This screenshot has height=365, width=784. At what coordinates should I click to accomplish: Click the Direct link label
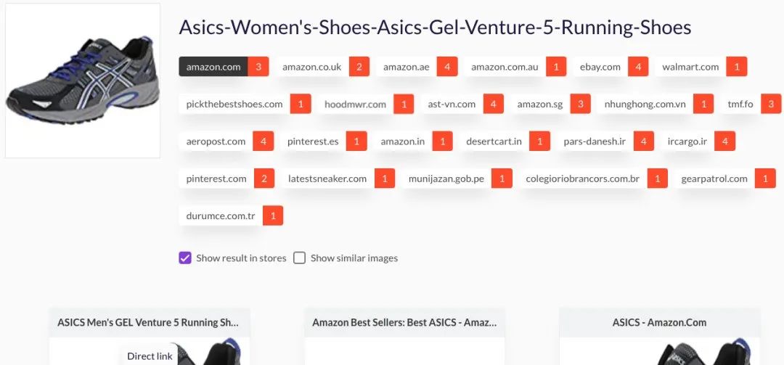coord(150,356)
